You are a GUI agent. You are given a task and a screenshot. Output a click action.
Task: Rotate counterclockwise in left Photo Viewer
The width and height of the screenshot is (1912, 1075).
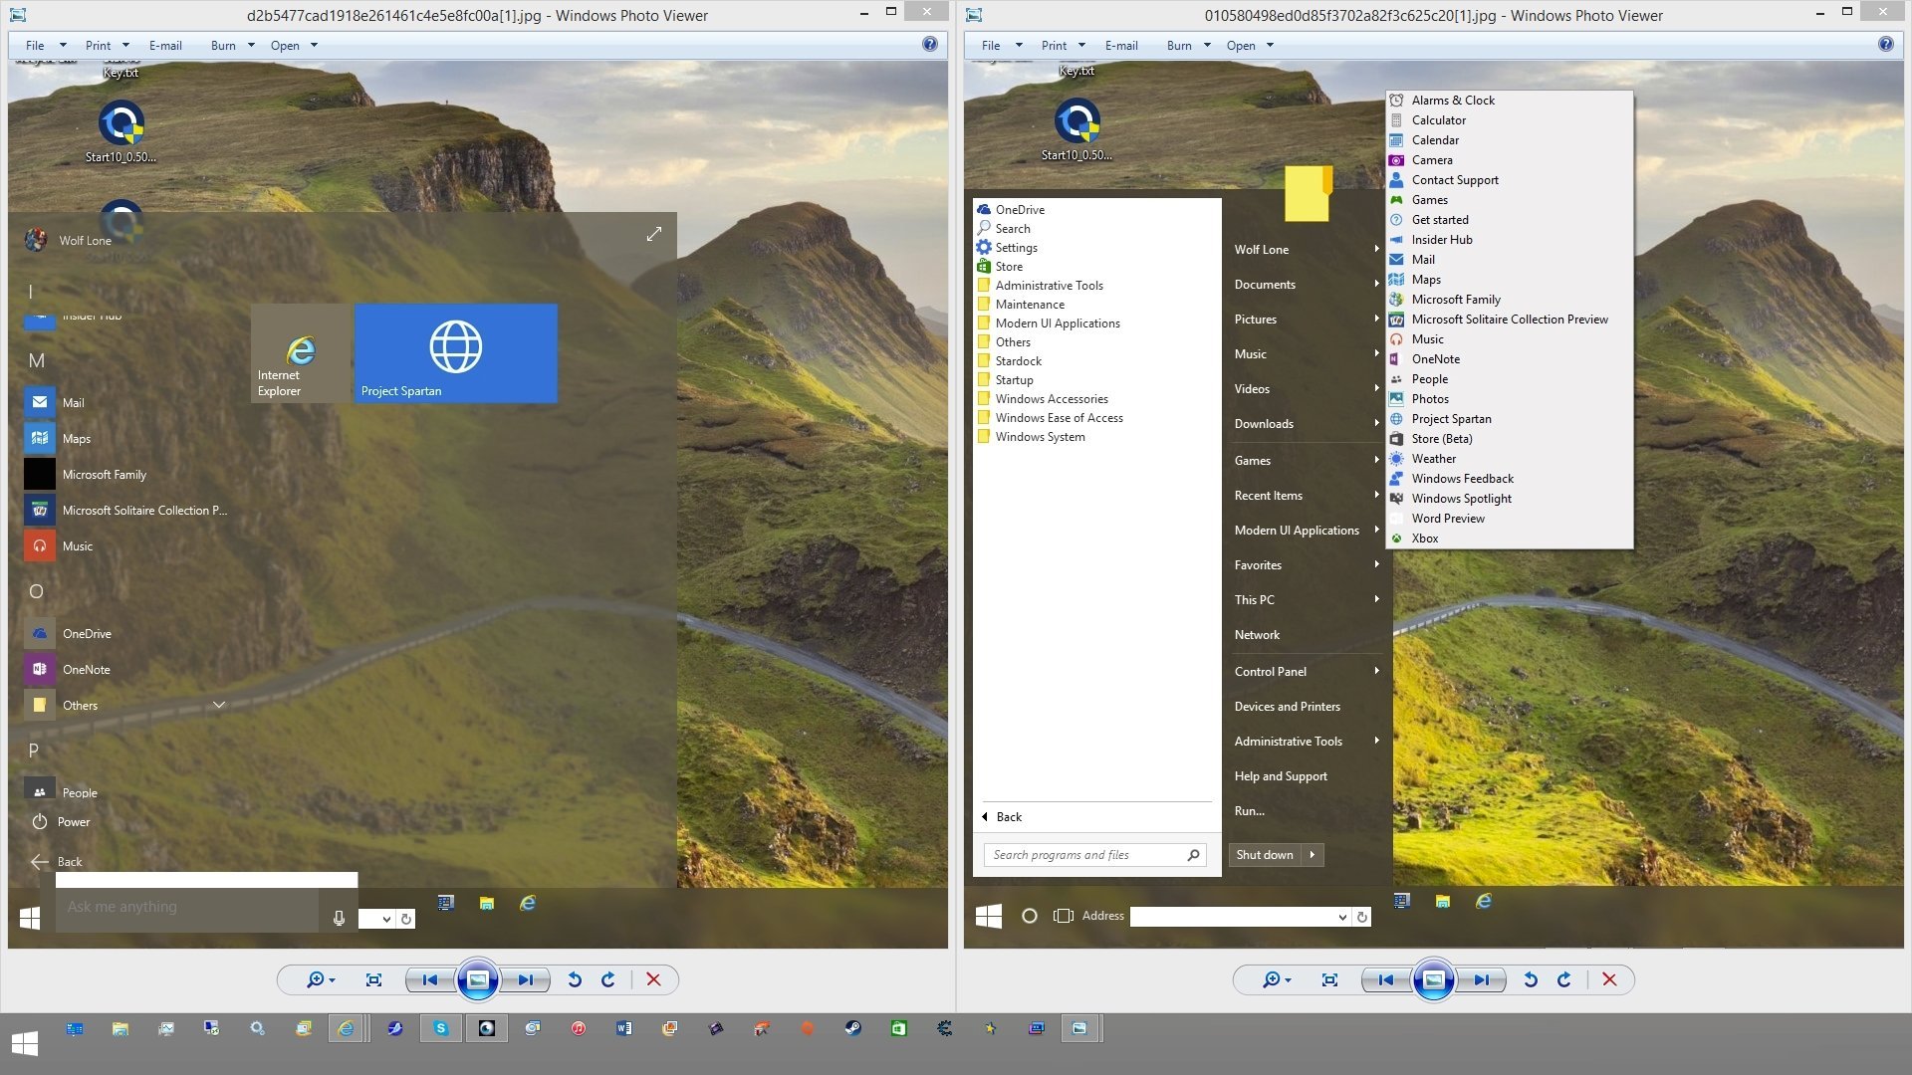click(x=575, y=980)
